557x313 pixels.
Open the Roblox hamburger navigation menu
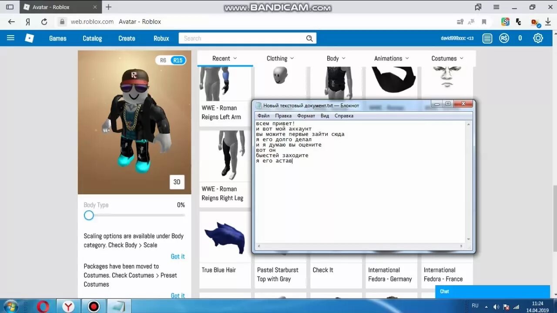point(11,38)
